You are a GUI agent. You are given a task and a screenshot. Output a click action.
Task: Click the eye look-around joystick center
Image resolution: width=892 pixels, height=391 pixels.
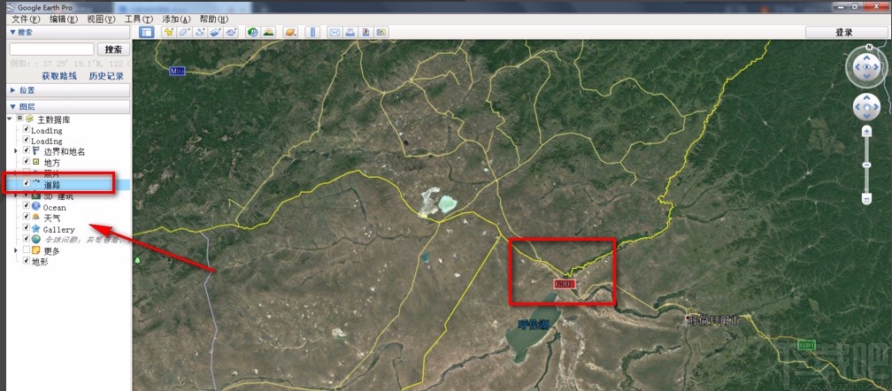pos(866,67)
